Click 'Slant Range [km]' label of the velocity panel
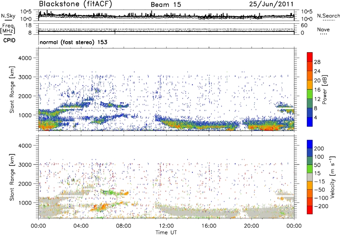340x235 pixels. point(12,177)
